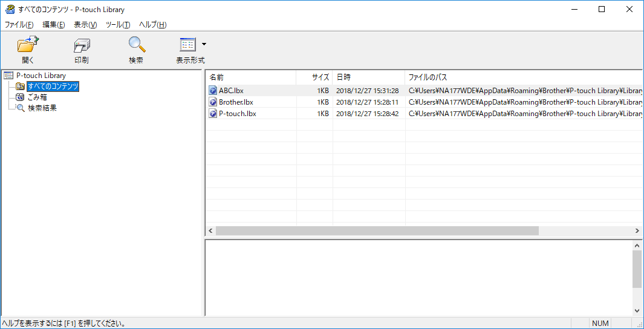Click the Brother.lbx file icon
This screenshot has height=329, width=644.
click(x=213, y=102)
